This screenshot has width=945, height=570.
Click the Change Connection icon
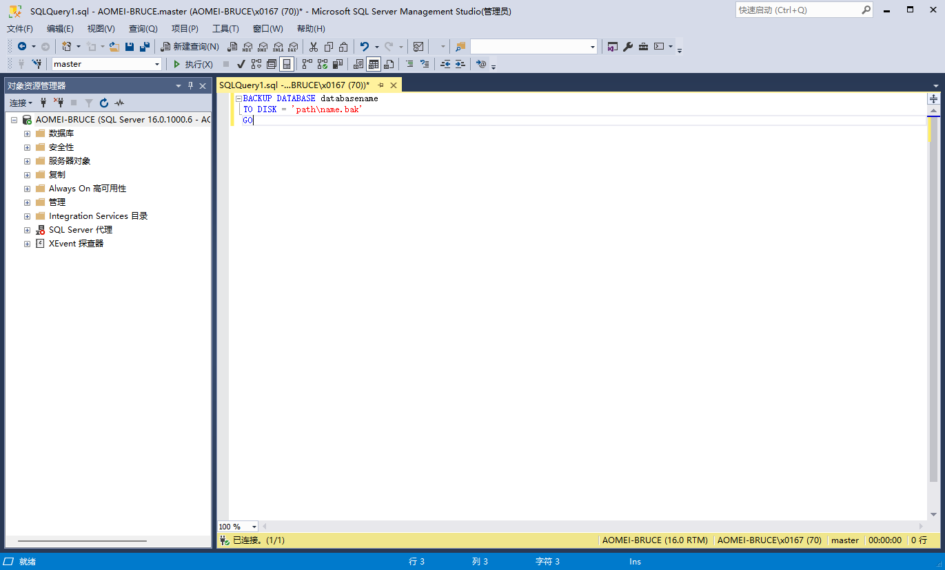(x=38, y=64)
